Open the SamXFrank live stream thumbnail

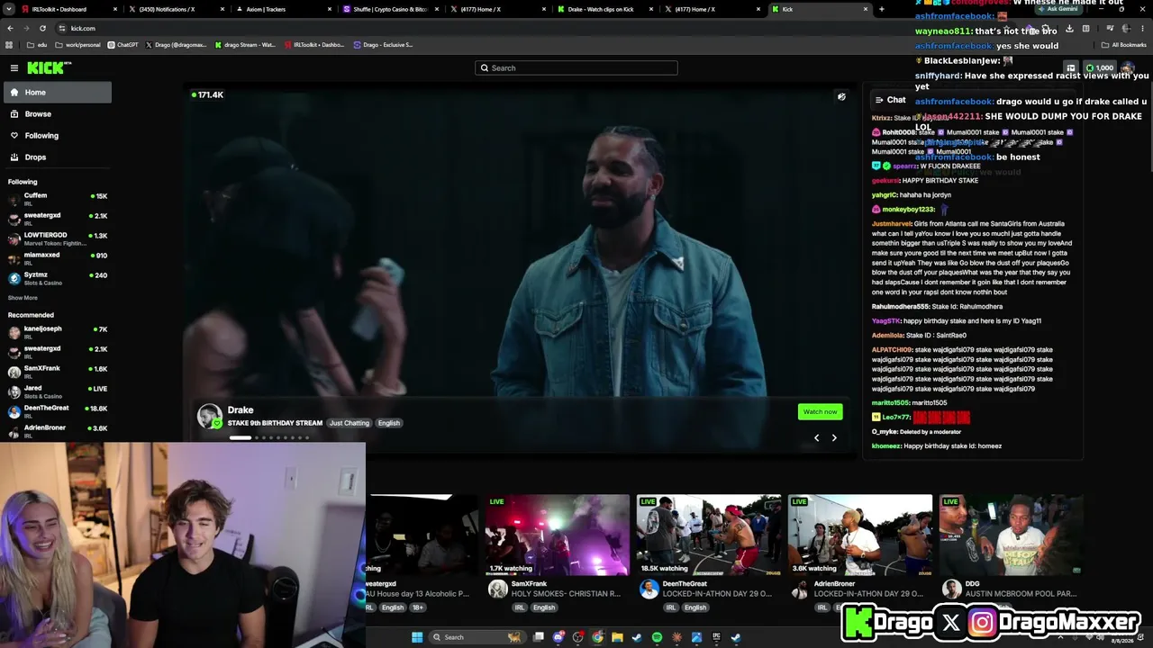[x=558, y=535]
